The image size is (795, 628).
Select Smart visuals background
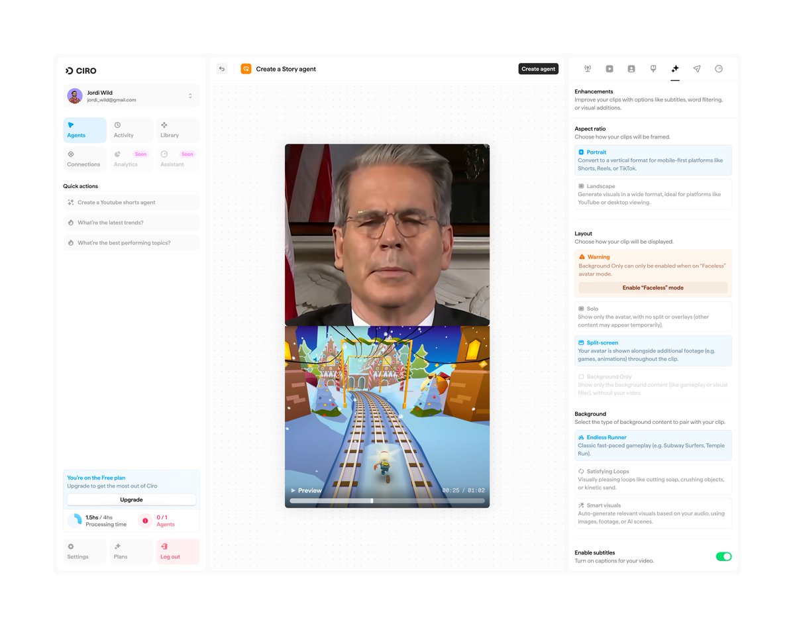(653, 513)
